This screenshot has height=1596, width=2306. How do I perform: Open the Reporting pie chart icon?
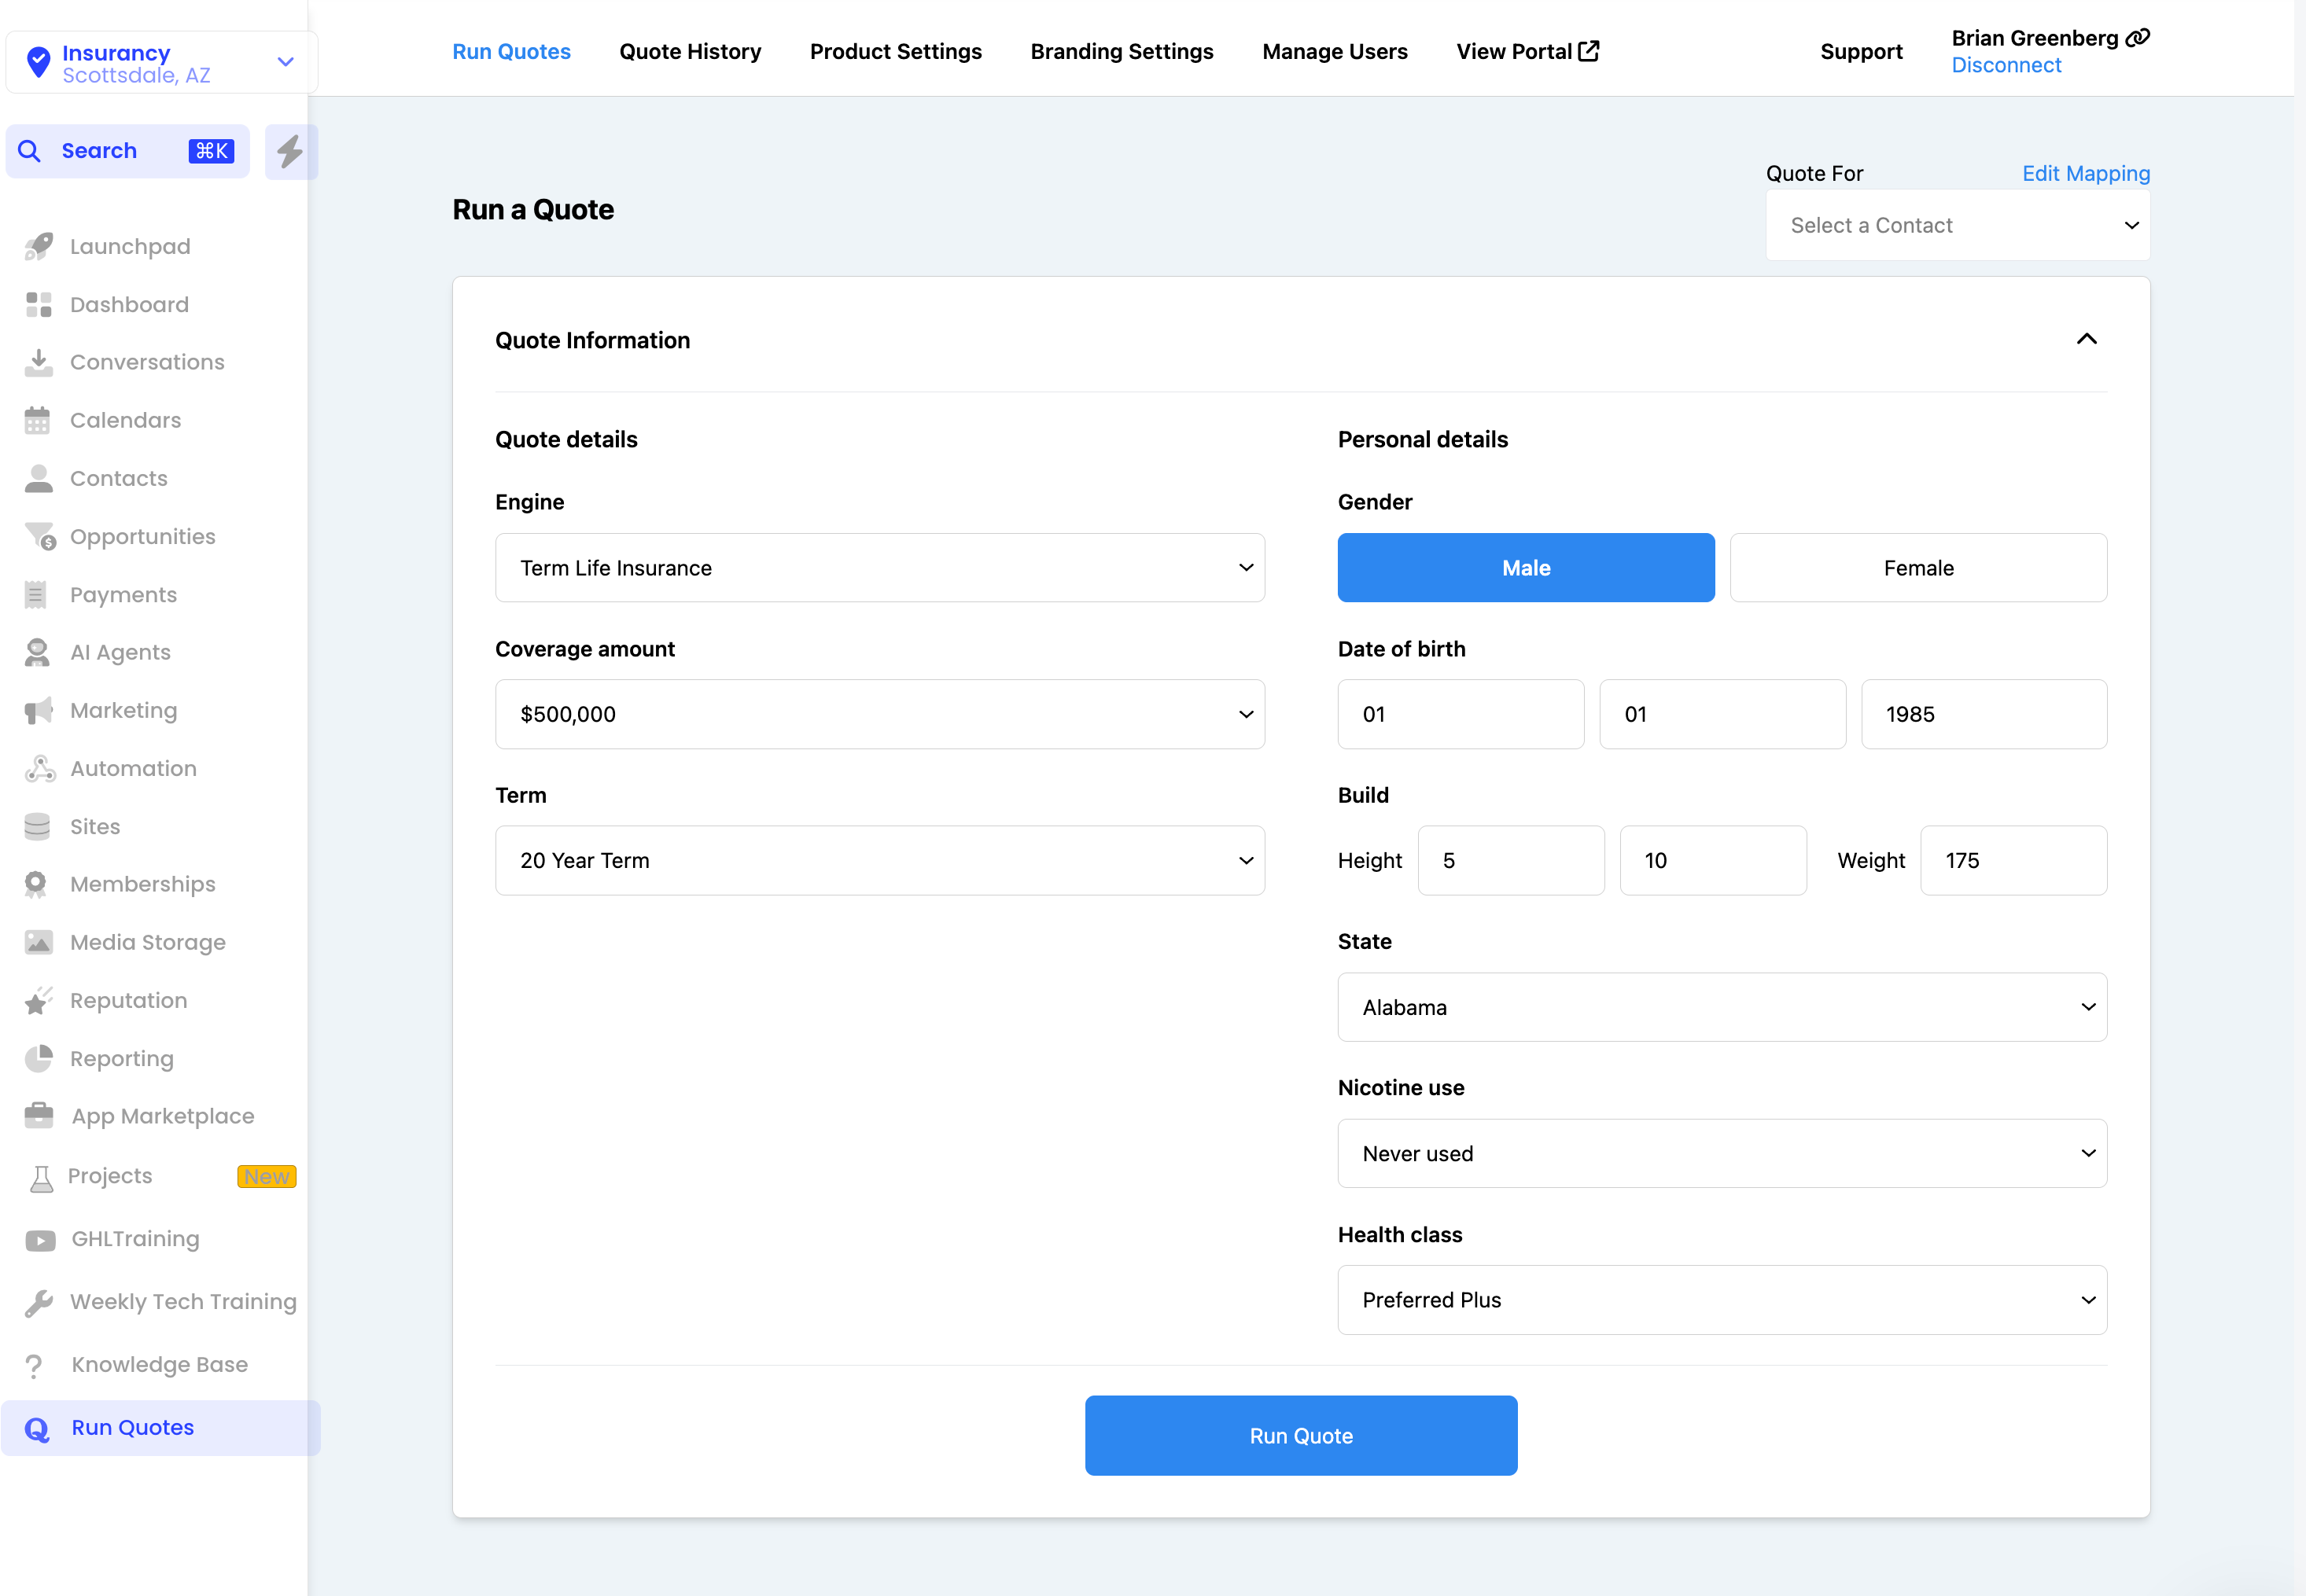coord(38,1058)
